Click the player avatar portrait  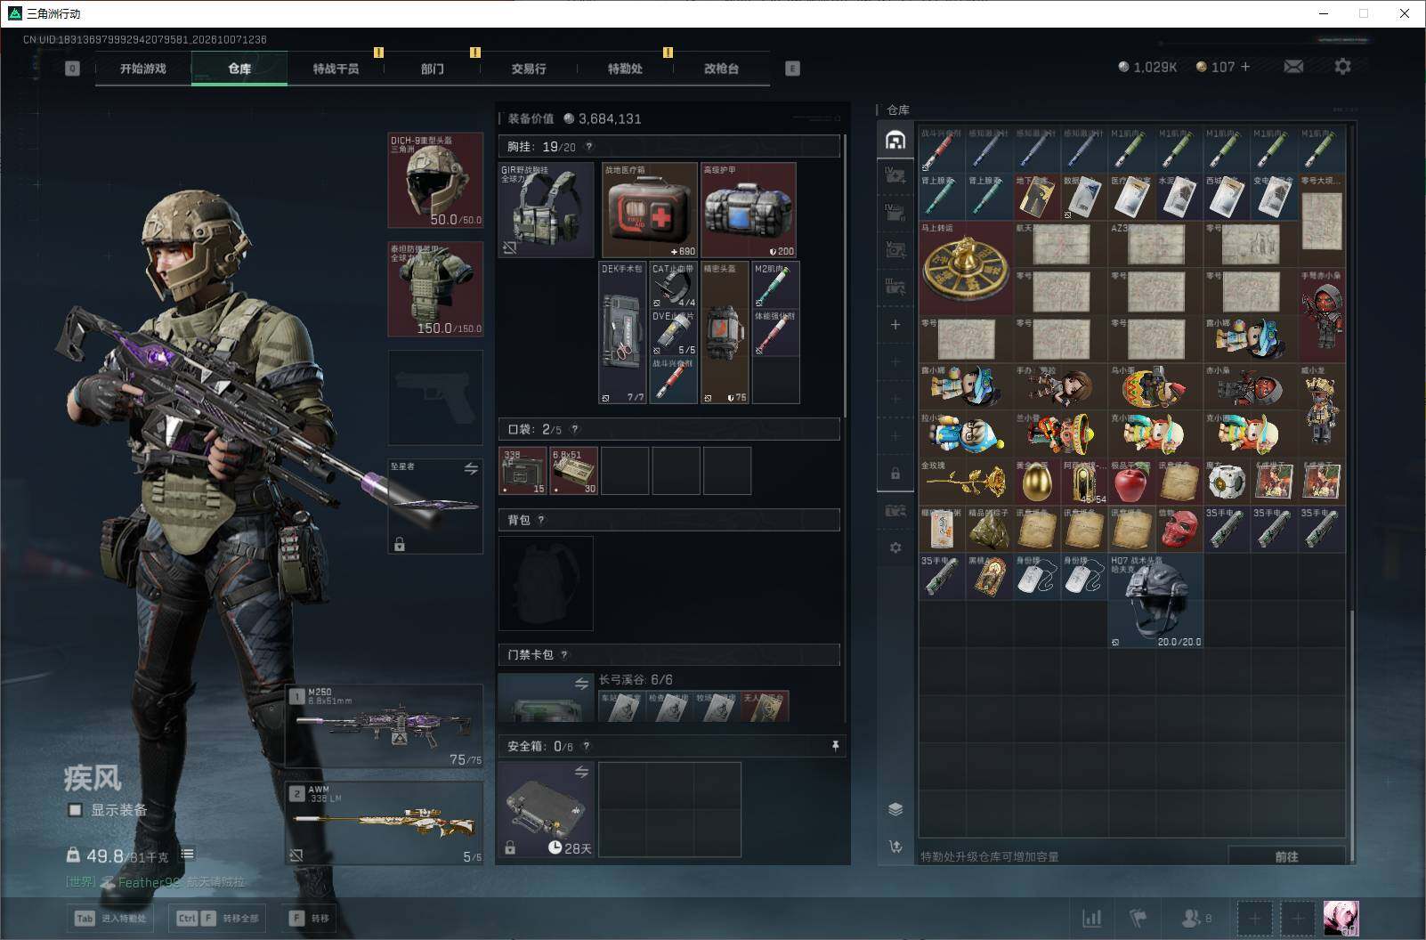[x=1341, y=918]
